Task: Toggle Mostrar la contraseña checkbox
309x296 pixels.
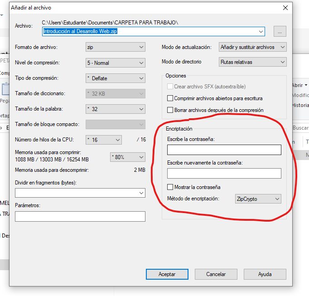Action: pos(170,187)
